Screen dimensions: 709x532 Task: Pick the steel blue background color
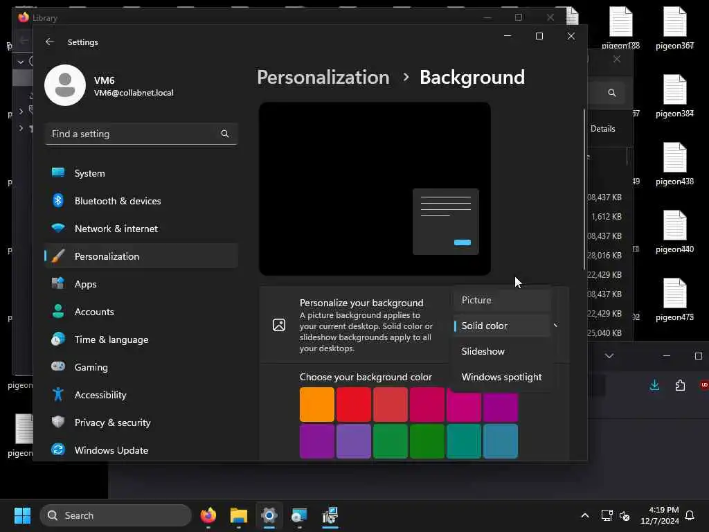click(x=500, y=441)
